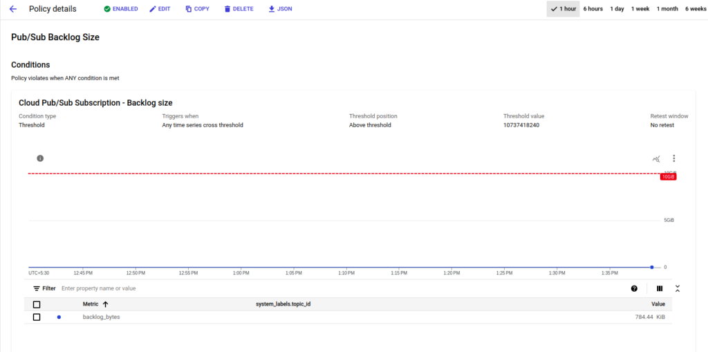708x352 pixels.
Task: Open the column display options icon
Action: click(x=660, y=288)
